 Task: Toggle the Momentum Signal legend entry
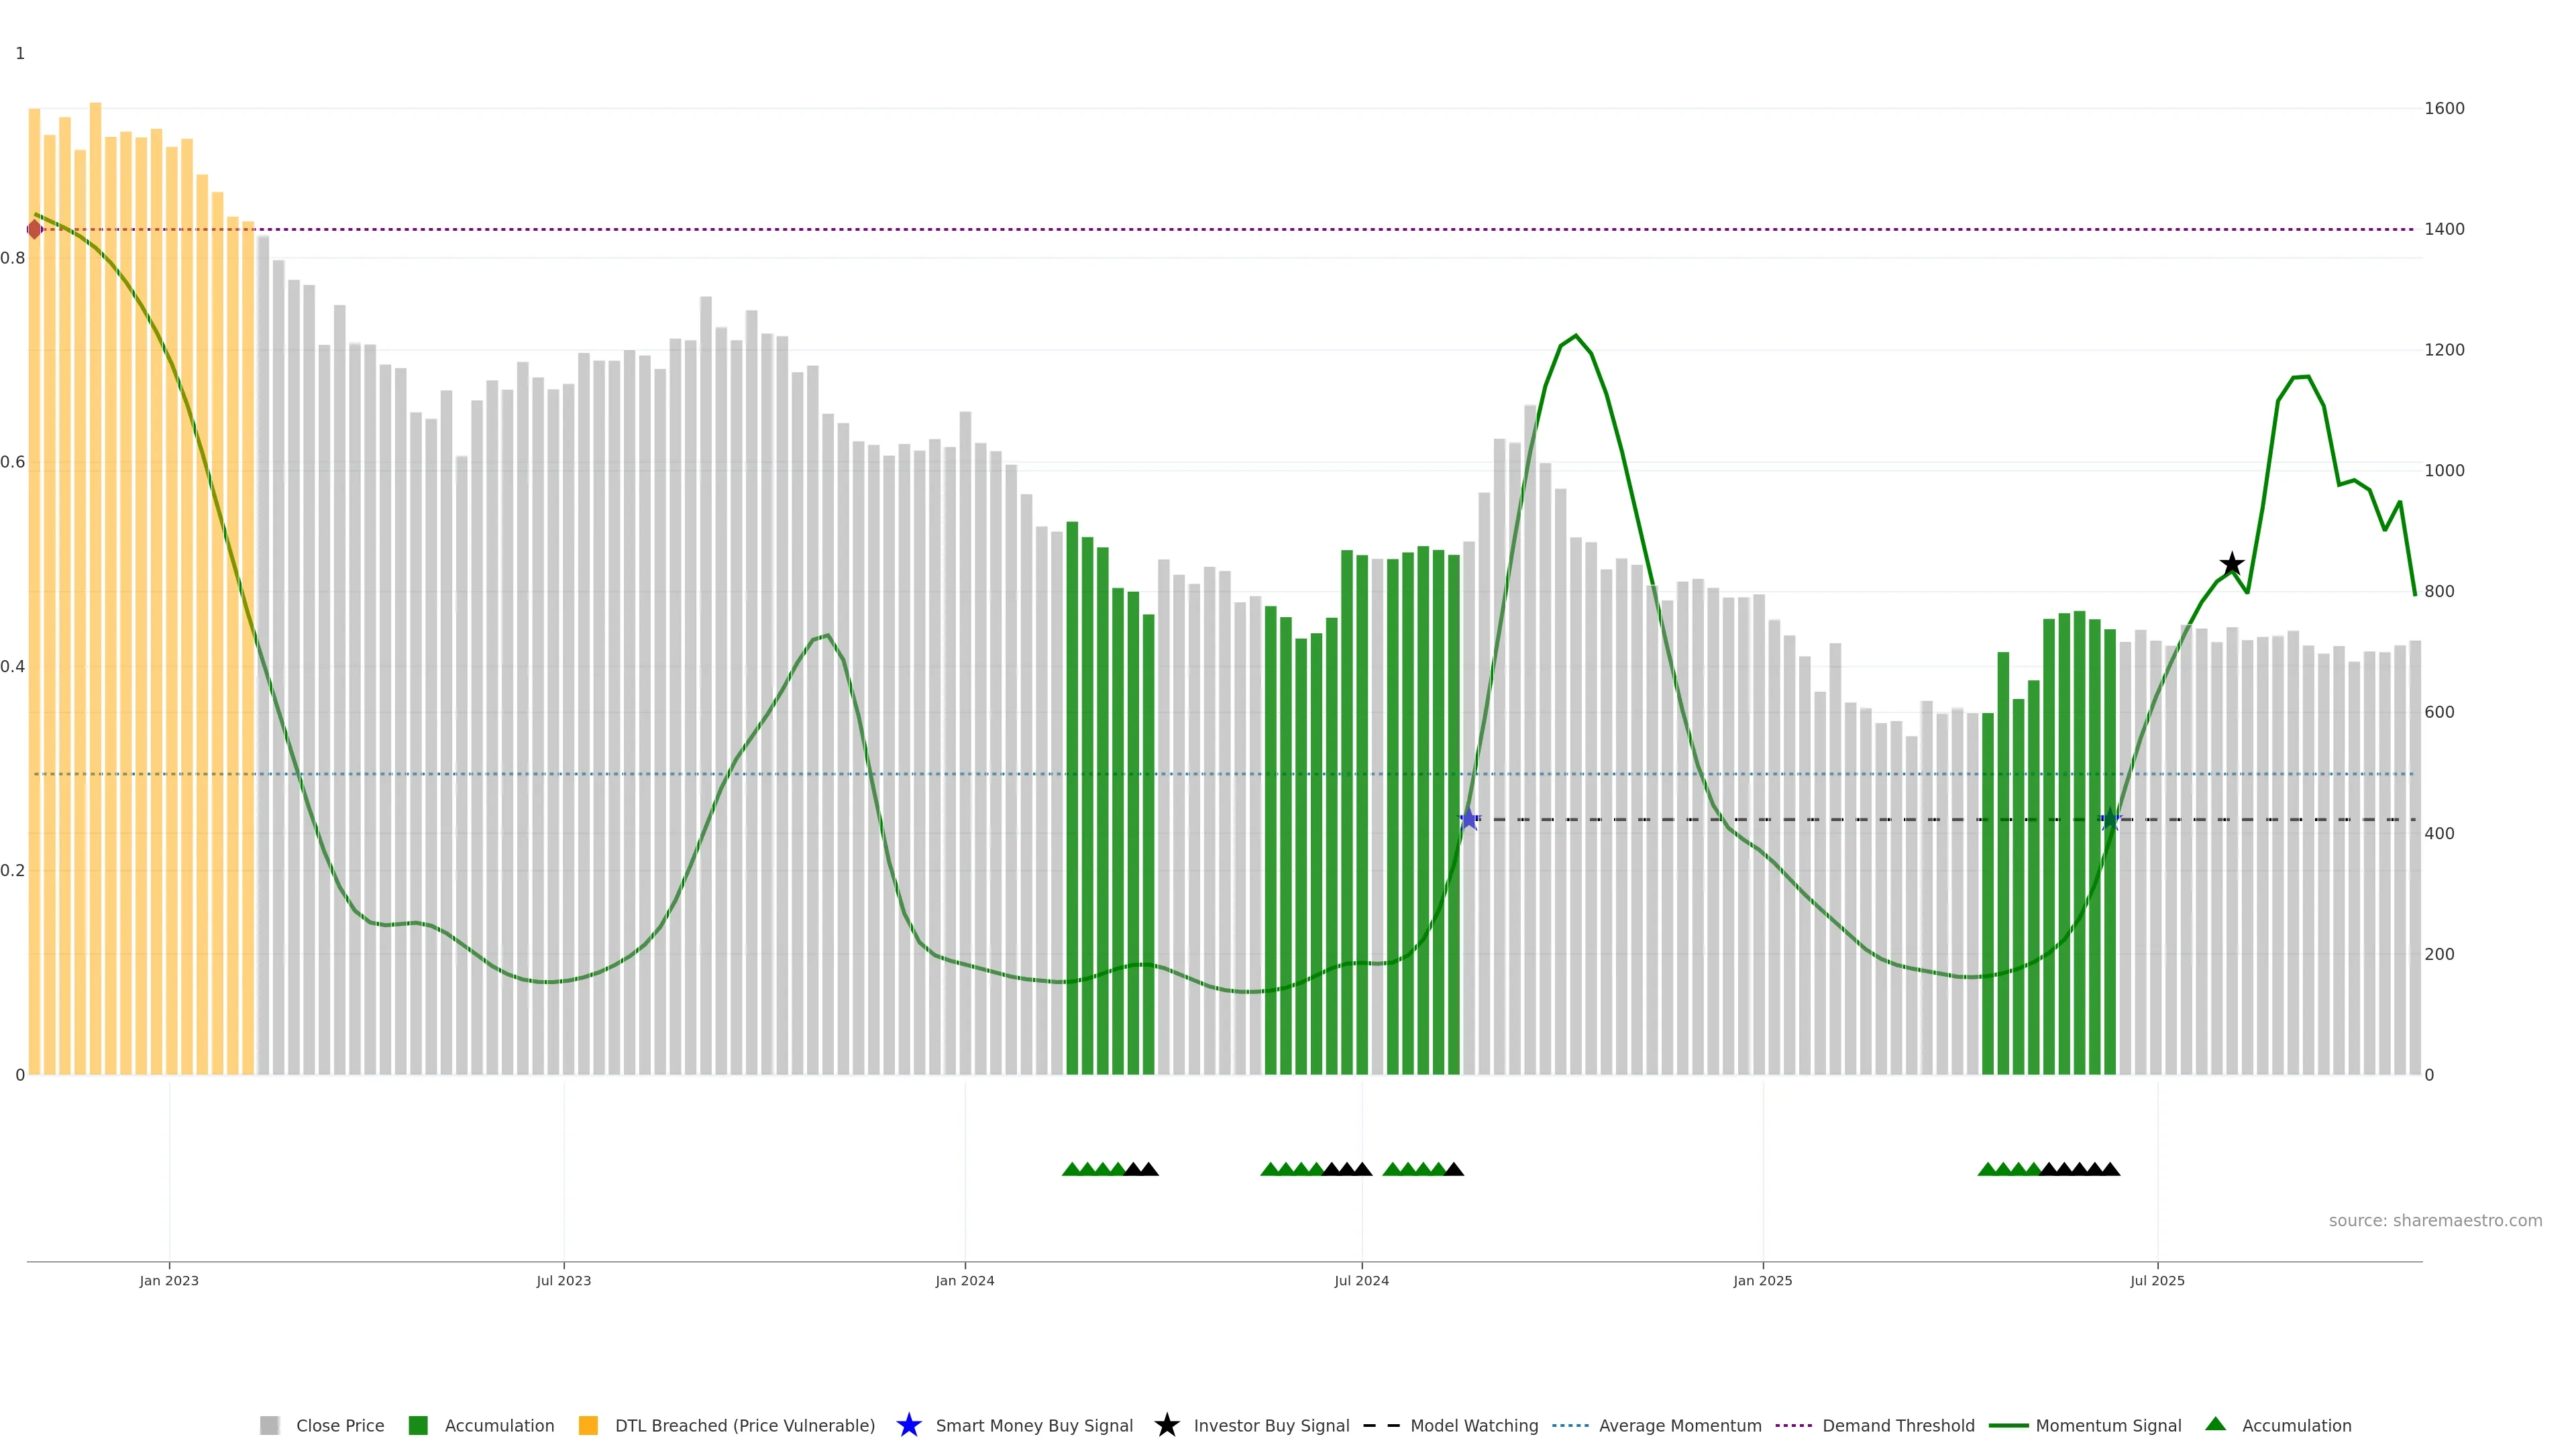pyautogui.click(x=2108, y=1425)
